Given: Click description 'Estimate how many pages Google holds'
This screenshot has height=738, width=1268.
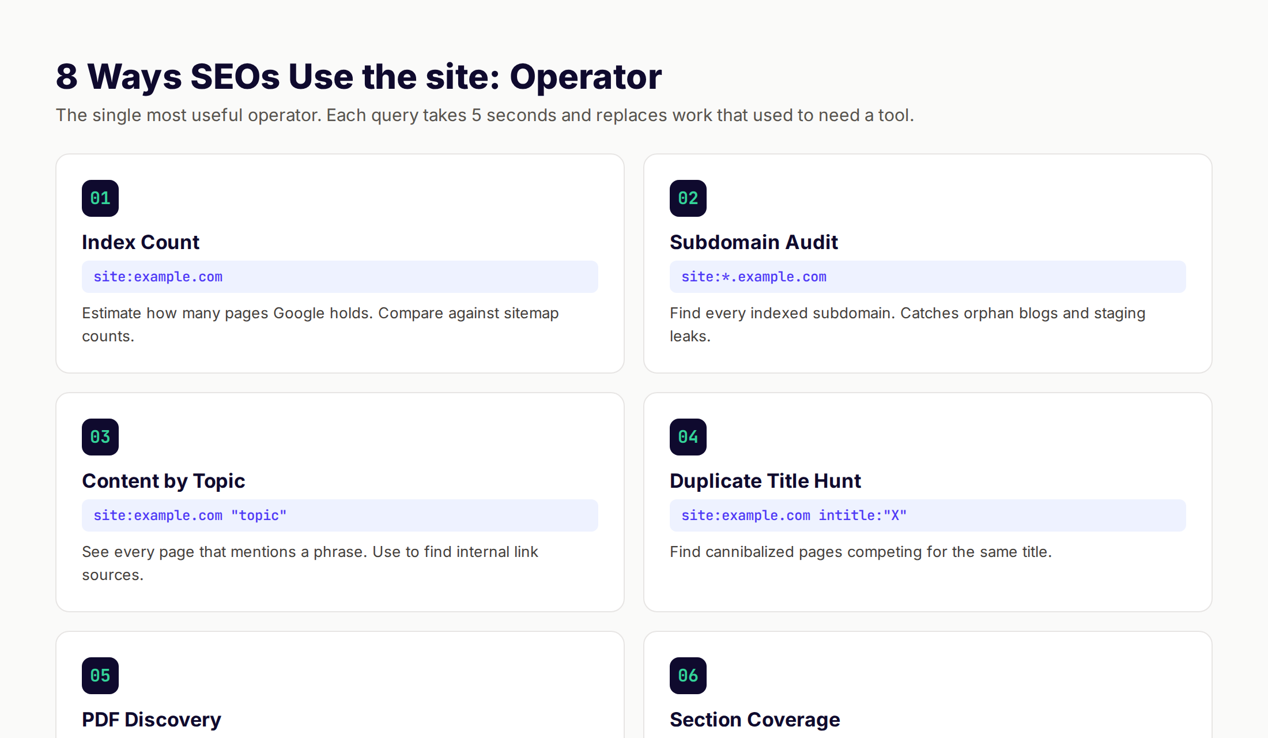Looking at the screenshot, I should coord(320,325).
